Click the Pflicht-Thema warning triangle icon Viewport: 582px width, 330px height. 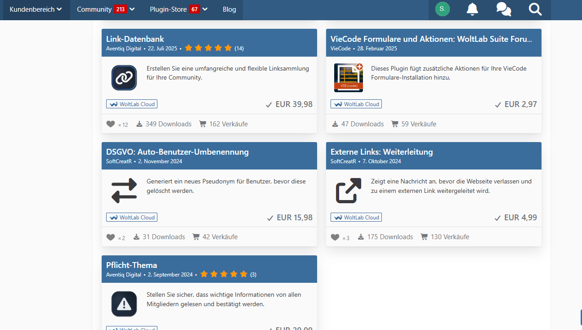point(124,304)
